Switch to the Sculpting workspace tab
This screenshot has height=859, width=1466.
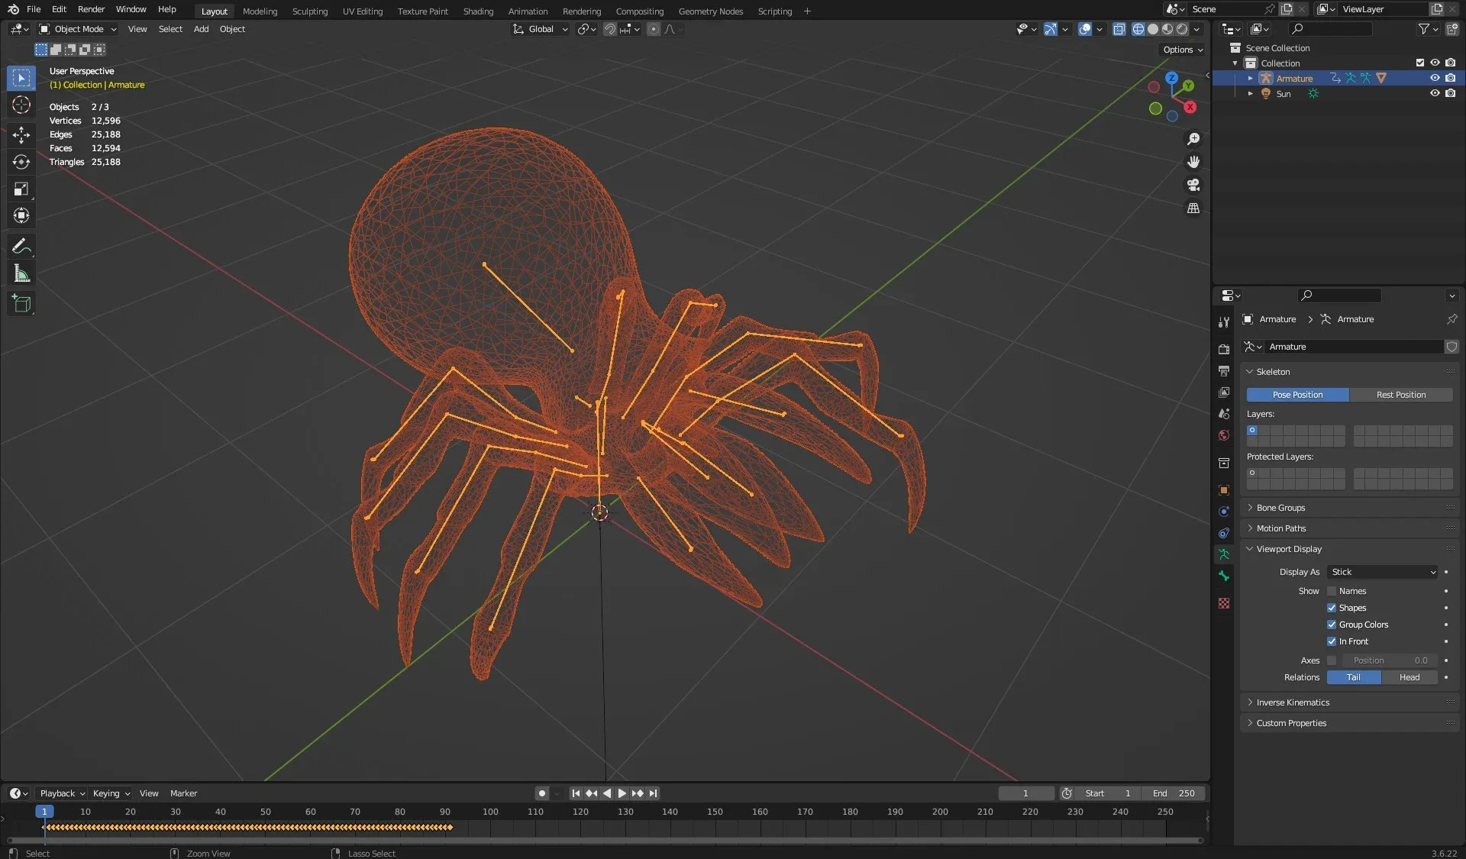tap(309, 11)
